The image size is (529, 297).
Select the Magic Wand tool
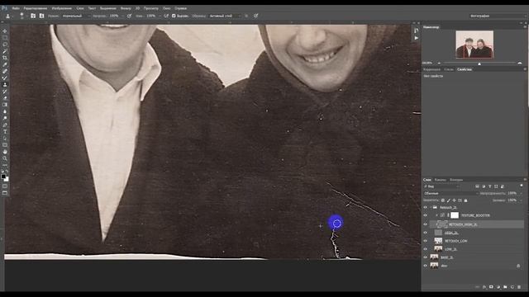pos(5,51)
